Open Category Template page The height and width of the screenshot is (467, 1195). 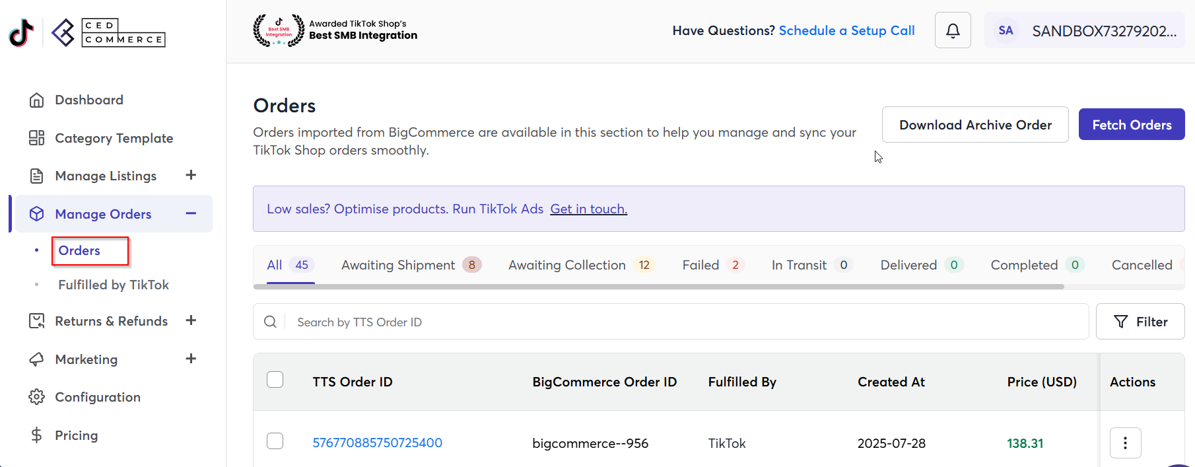pos(114,138)
